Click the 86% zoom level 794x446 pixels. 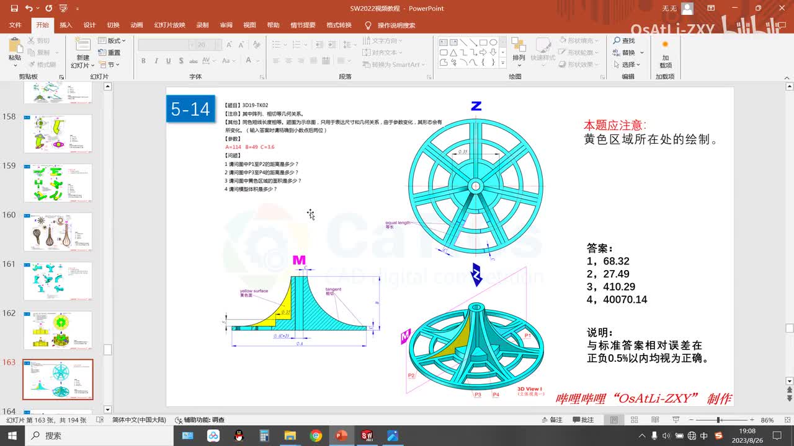coord(767,420)
